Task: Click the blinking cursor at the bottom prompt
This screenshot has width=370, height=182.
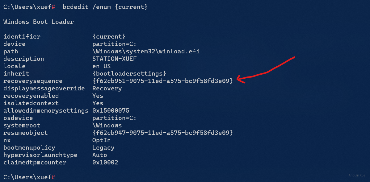Action: click(x=59, y=177)
